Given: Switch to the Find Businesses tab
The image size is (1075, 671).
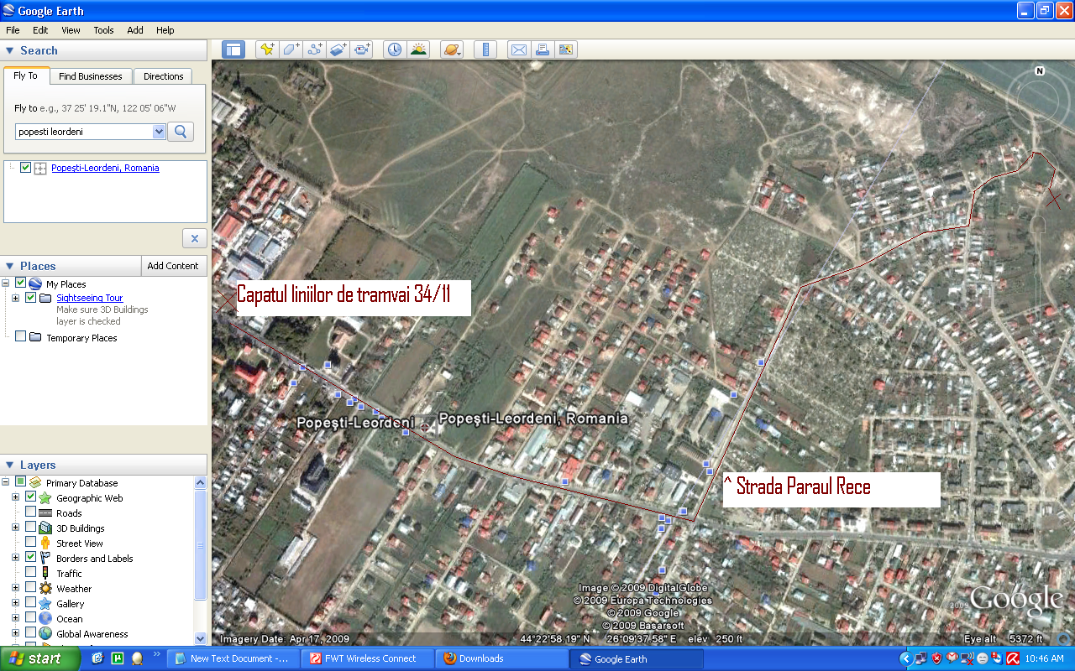Looking at the screenshot, I should 91,76.
